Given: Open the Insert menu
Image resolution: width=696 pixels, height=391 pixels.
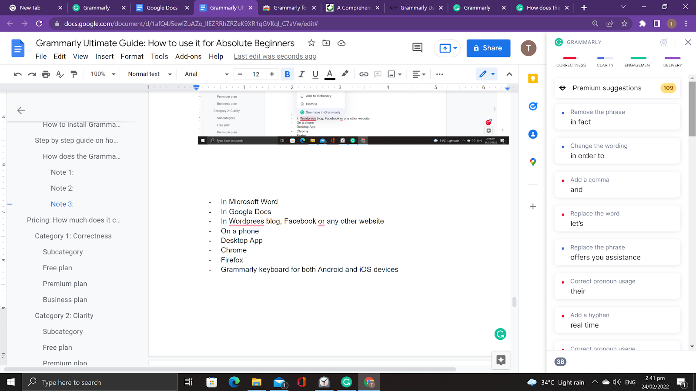Looking at the screenshot, I should [104, 56].
